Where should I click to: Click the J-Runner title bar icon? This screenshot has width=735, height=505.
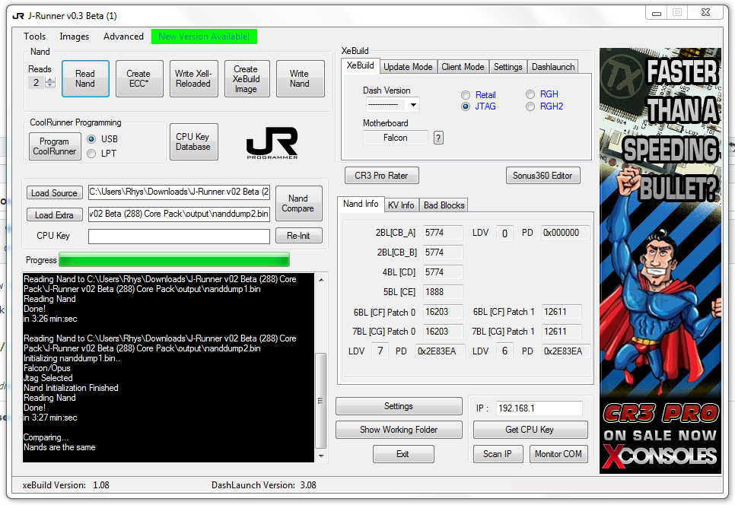pyautogui.click(x=17, y=16)
